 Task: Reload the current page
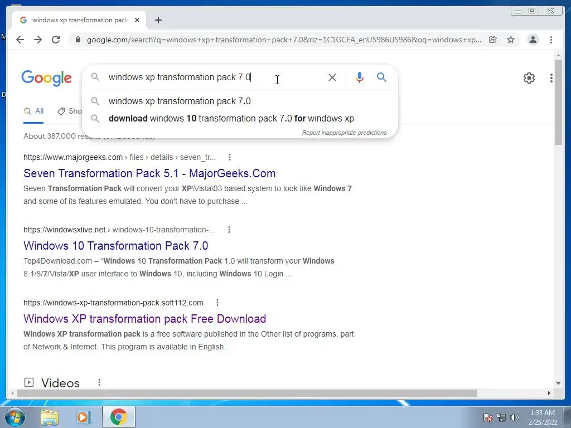point(56,40)
